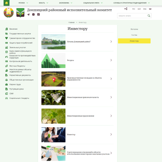Click the Контрольная деятельность sidebar icon
162x162 pixels.
click(x=6, y=61)
